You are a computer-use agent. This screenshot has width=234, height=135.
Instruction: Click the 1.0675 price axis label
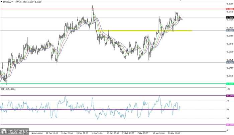click(230, 44)
